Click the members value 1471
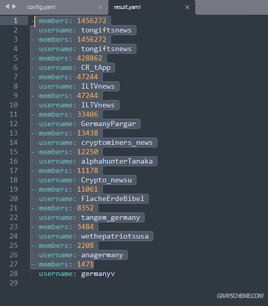The width and height of the screenshot is (268, 306). click(85, 264)
